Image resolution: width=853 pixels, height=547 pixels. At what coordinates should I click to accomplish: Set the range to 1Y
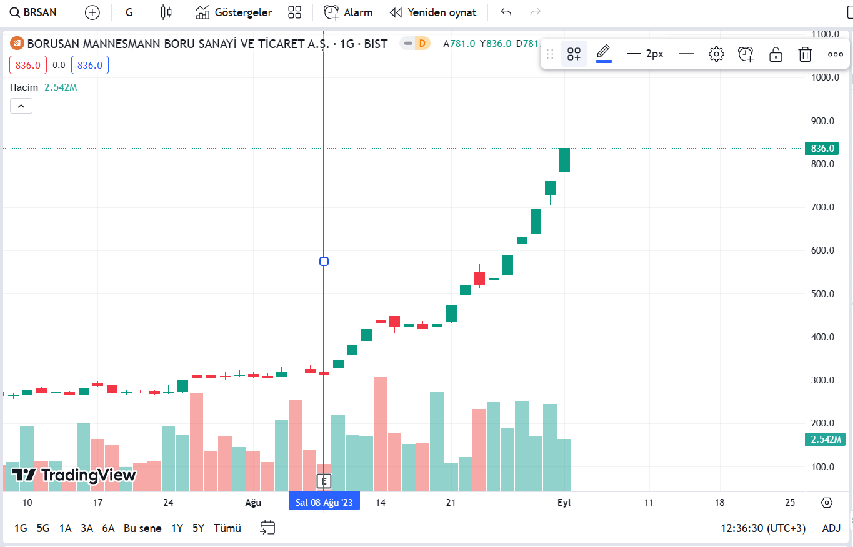[177, 528]
